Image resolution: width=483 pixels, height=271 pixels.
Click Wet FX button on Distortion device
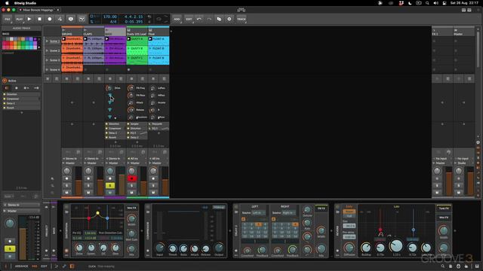coord(131,208)
